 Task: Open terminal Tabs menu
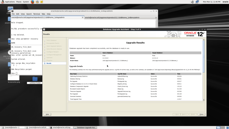coord(43,14)
